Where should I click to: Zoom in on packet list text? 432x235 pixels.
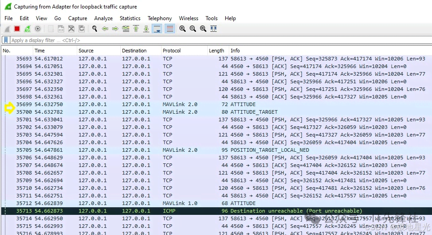[183, 29]
